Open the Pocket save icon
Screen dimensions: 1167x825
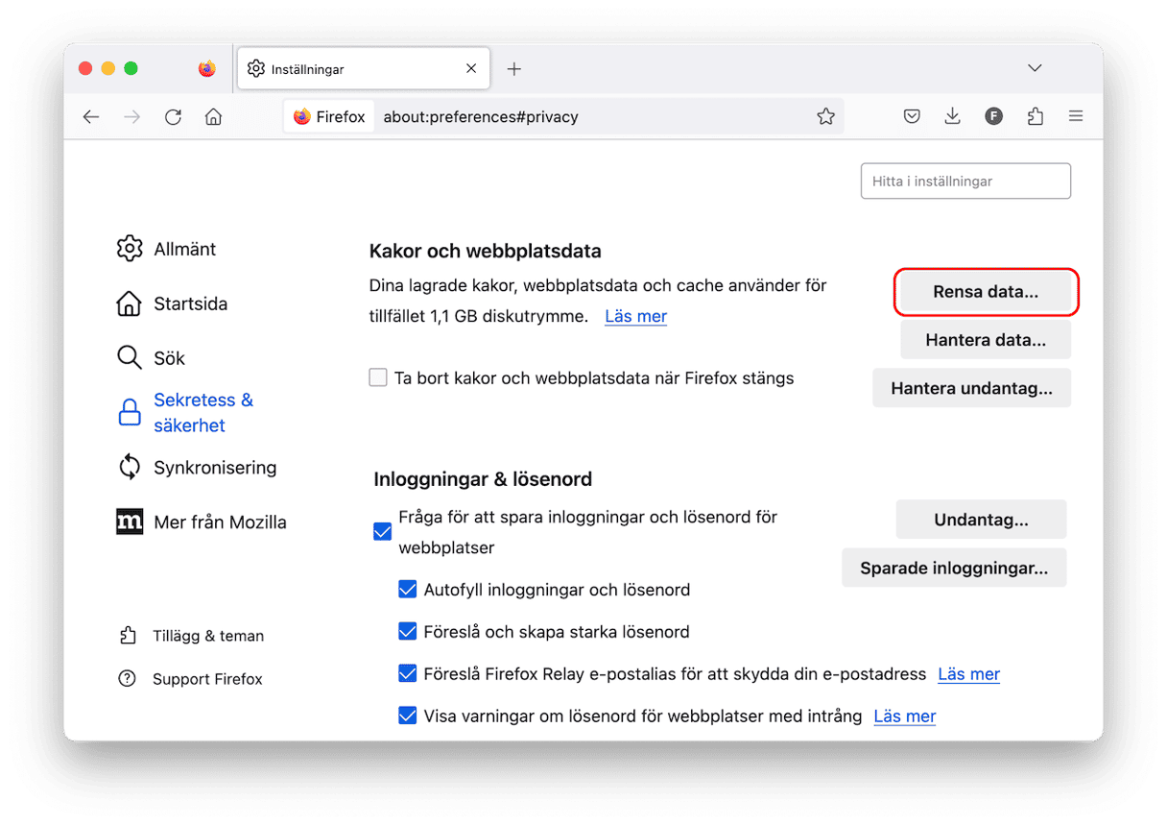(912, 117)
